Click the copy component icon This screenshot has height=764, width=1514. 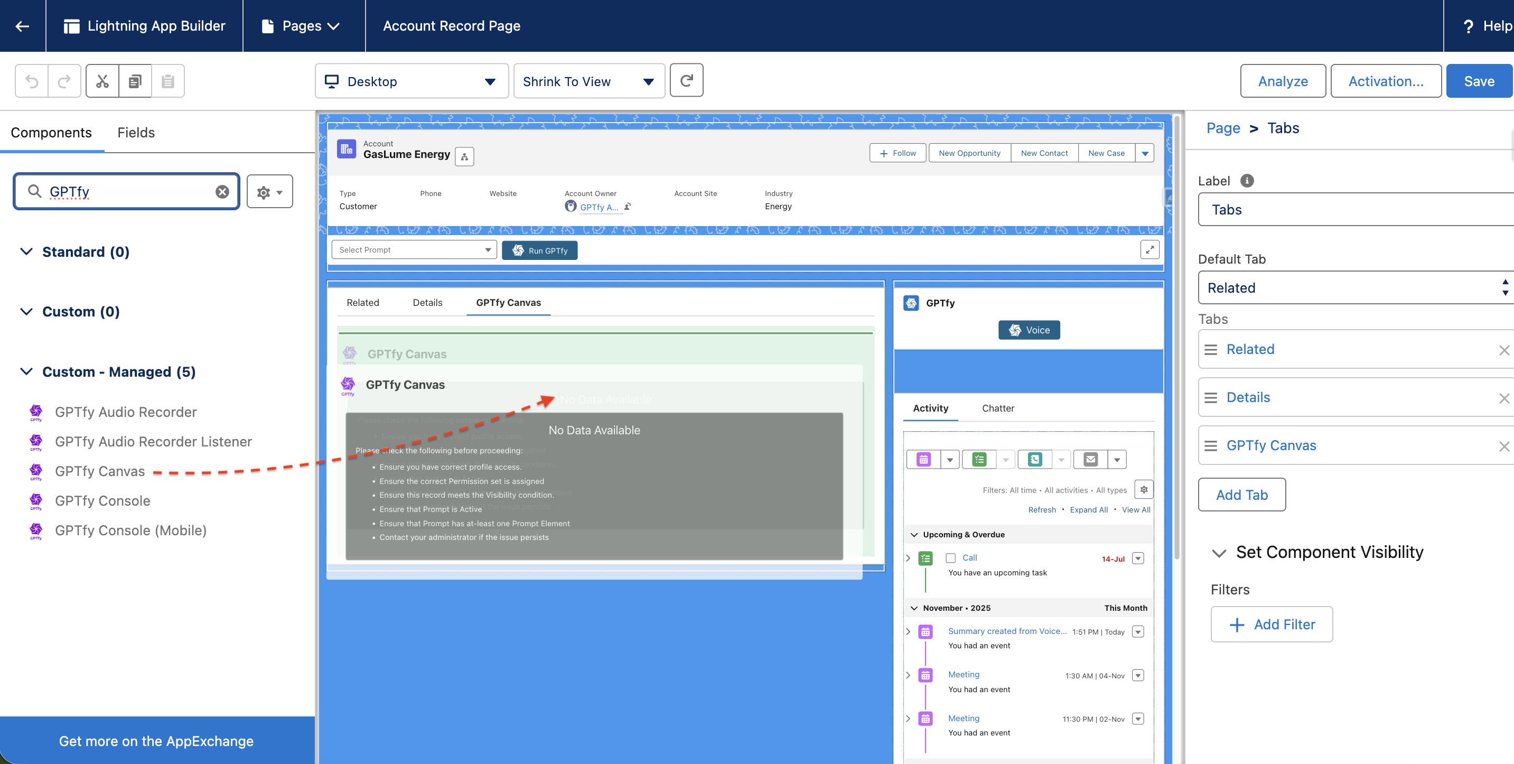point(135,81)
